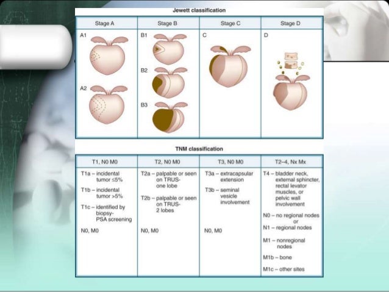Click the 'T2, N0 M0' header
Viewport: 389px width, 292px height.
point(168,162)
